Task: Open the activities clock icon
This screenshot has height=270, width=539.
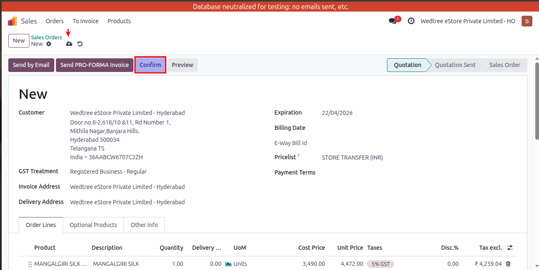Action: coord(411,21)
